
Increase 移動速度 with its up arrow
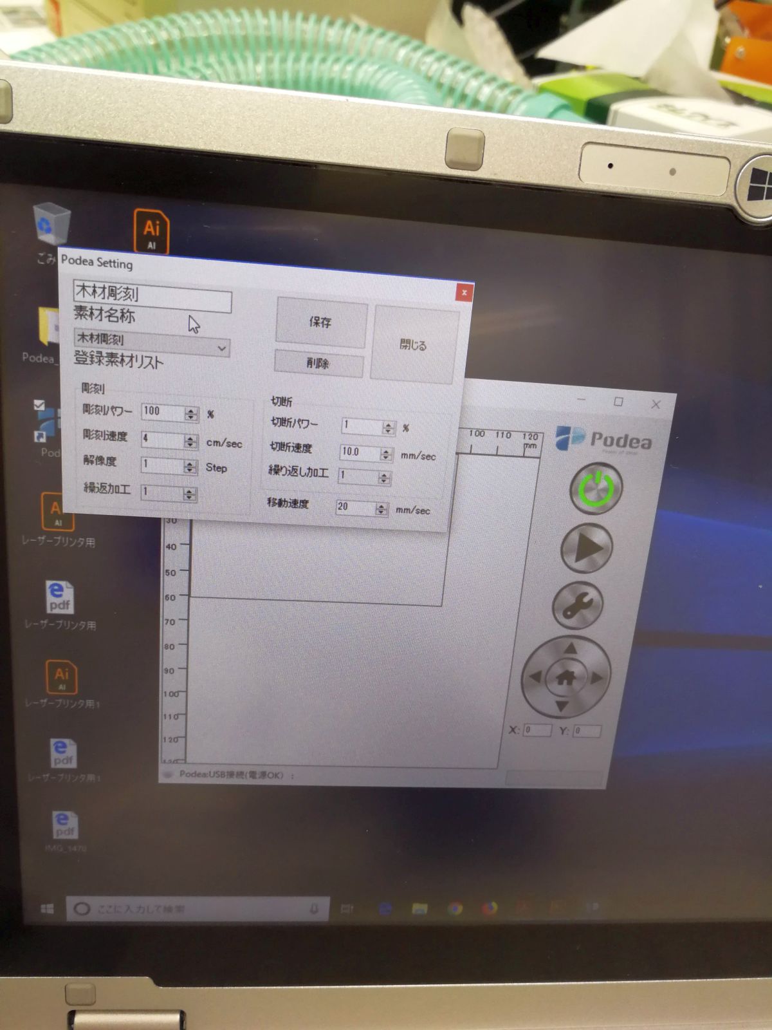pos(381,507)
